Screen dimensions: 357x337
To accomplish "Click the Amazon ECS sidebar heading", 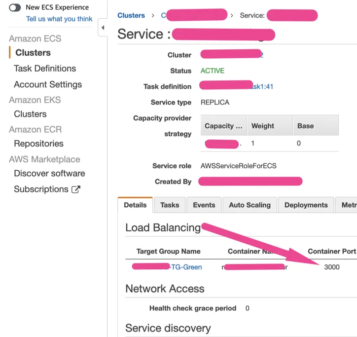I will coord(35,38).
